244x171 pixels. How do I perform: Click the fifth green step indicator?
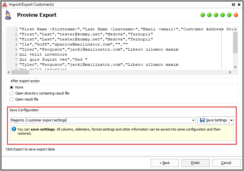point(229,15)
